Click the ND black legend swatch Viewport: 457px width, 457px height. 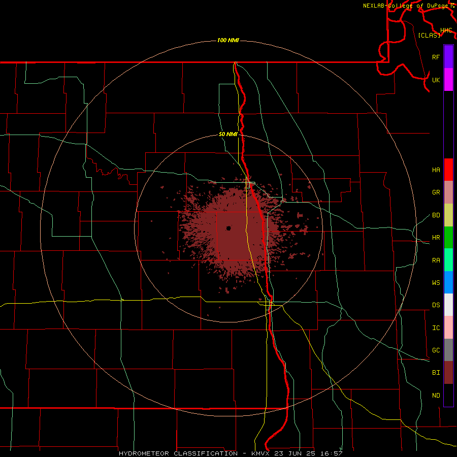tap(448, 395)
